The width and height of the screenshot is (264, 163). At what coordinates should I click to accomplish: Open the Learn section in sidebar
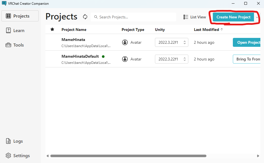[19, 31]
